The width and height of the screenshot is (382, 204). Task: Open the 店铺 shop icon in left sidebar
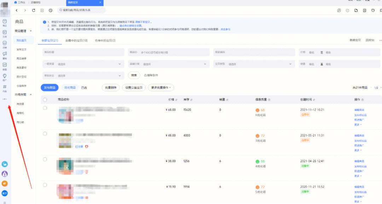[5, 44]
